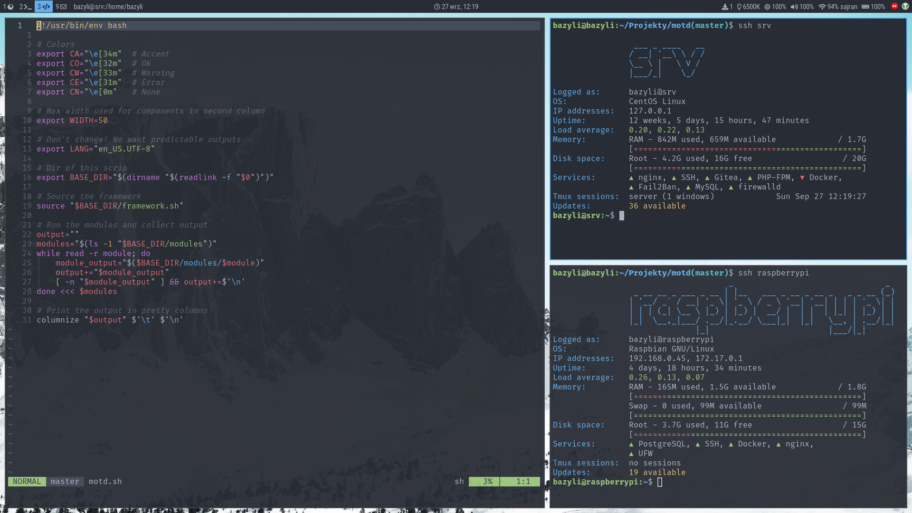This screenshot has width=912, height=513.
Task: Click line number 1 in Vim gutter
Action: (20, 25)
